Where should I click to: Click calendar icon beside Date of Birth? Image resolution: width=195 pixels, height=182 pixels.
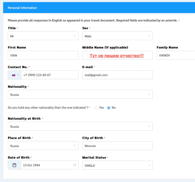14,165
